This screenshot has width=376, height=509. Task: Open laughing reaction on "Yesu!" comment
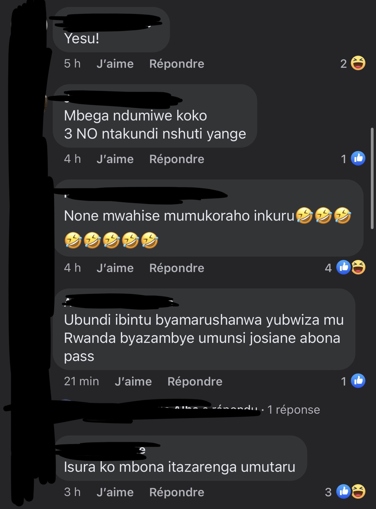click(x=358, y=63)
